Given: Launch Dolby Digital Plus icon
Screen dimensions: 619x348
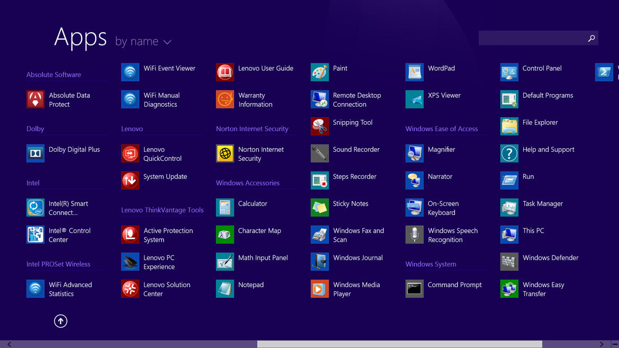Looking at the screenshot, I should [35, 153].
